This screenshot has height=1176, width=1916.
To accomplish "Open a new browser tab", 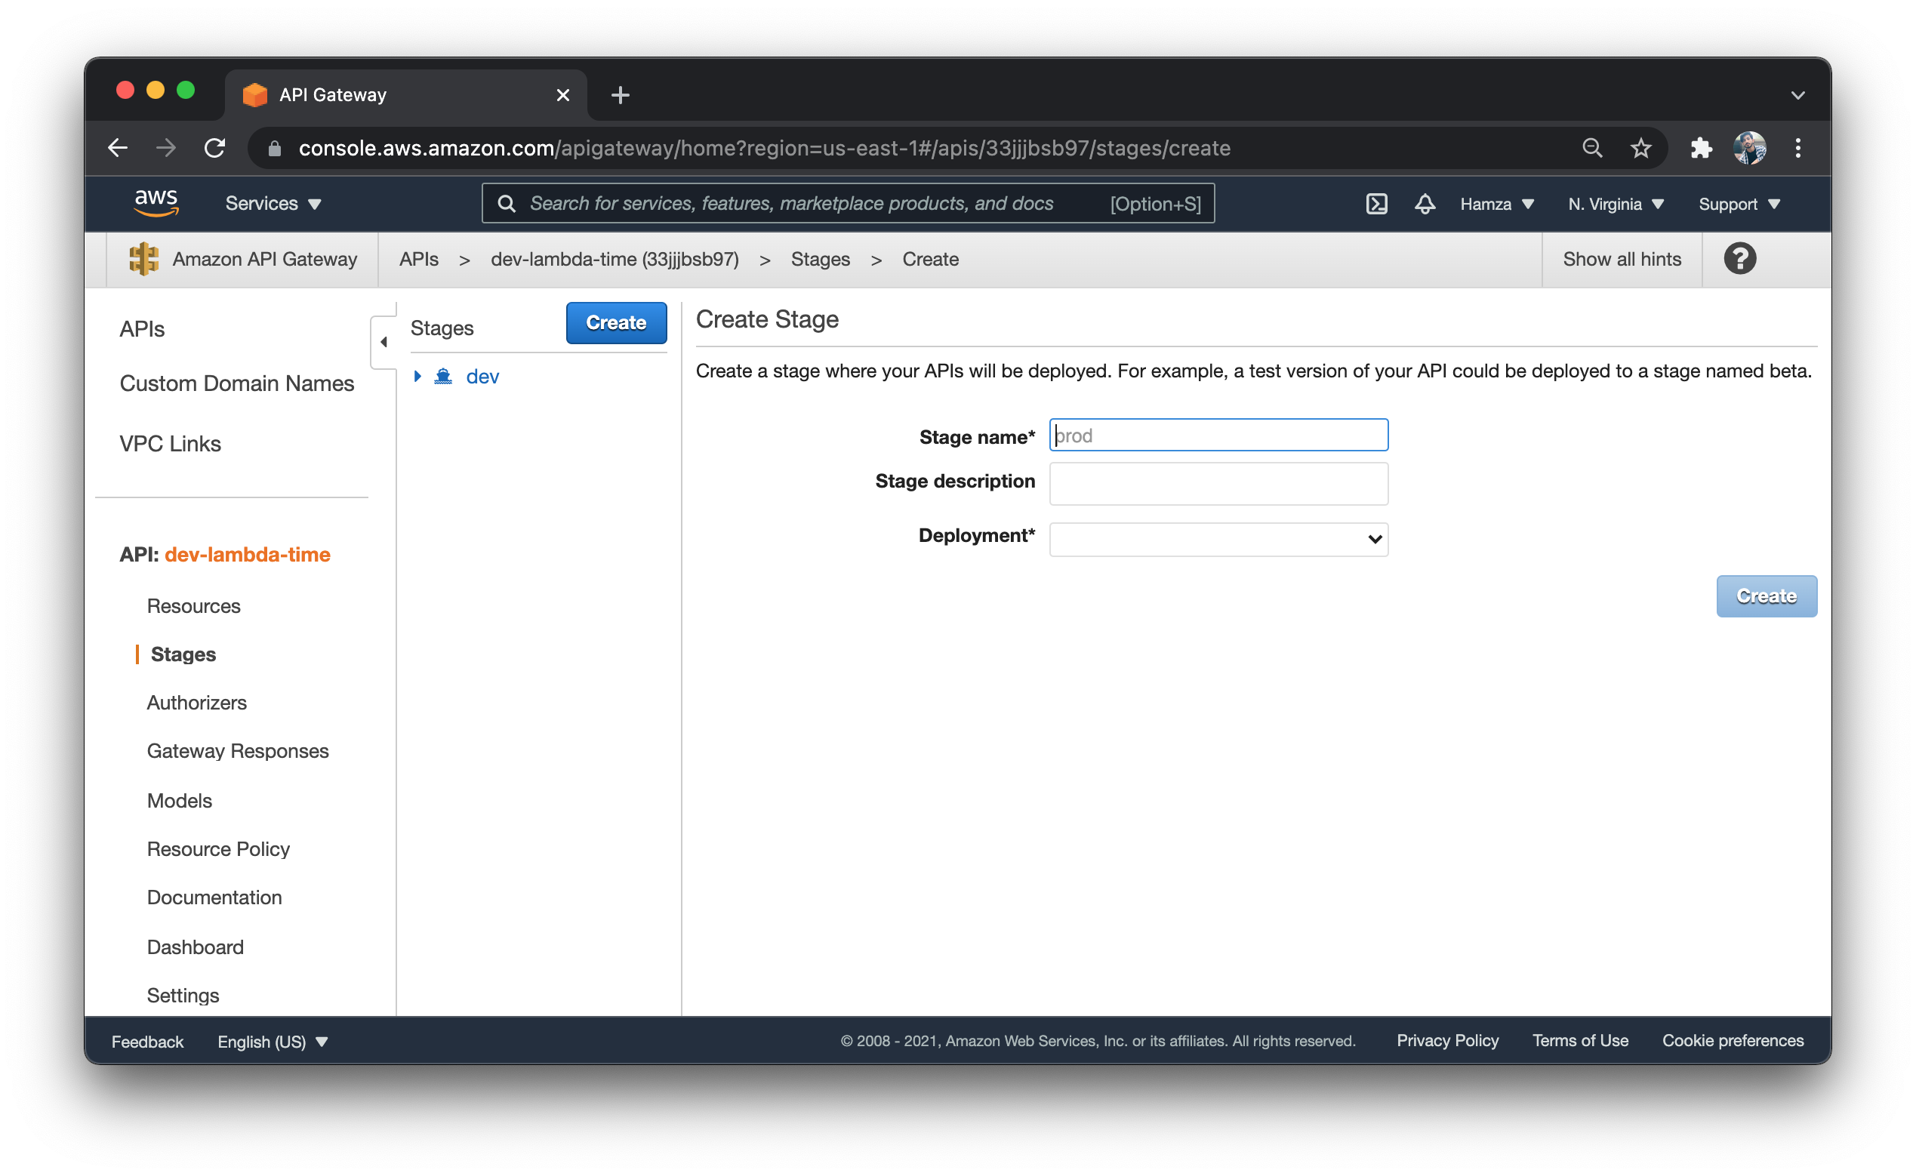I will [x=620, y=95].
